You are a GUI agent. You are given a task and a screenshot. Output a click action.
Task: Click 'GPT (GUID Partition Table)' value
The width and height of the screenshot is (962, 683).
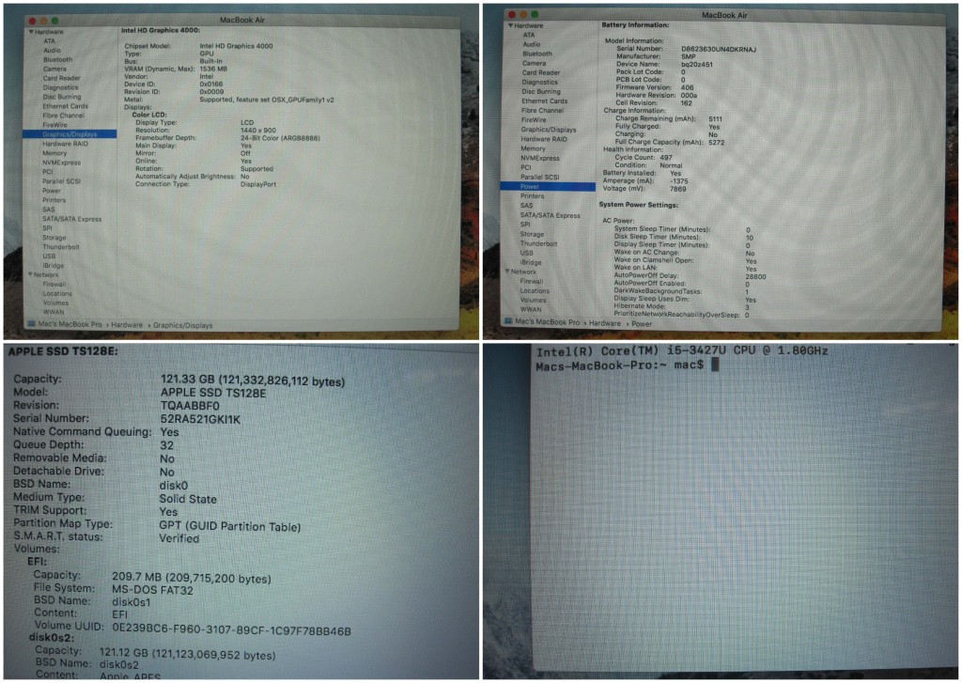(x=230, y=526)
